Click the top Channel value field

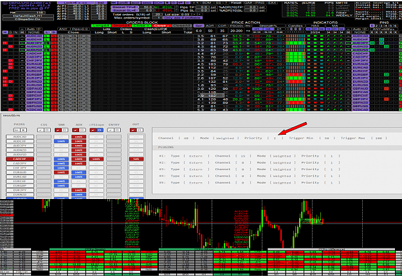click(x=186, y=138)
